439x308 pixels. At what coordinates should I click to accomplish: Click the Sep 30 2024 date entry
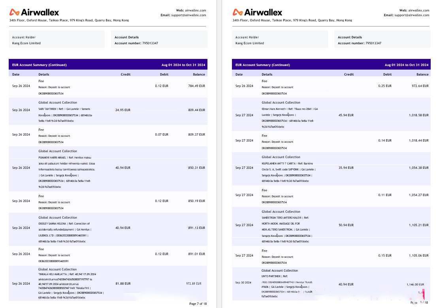pyautogui.click(x=244, y=283)
